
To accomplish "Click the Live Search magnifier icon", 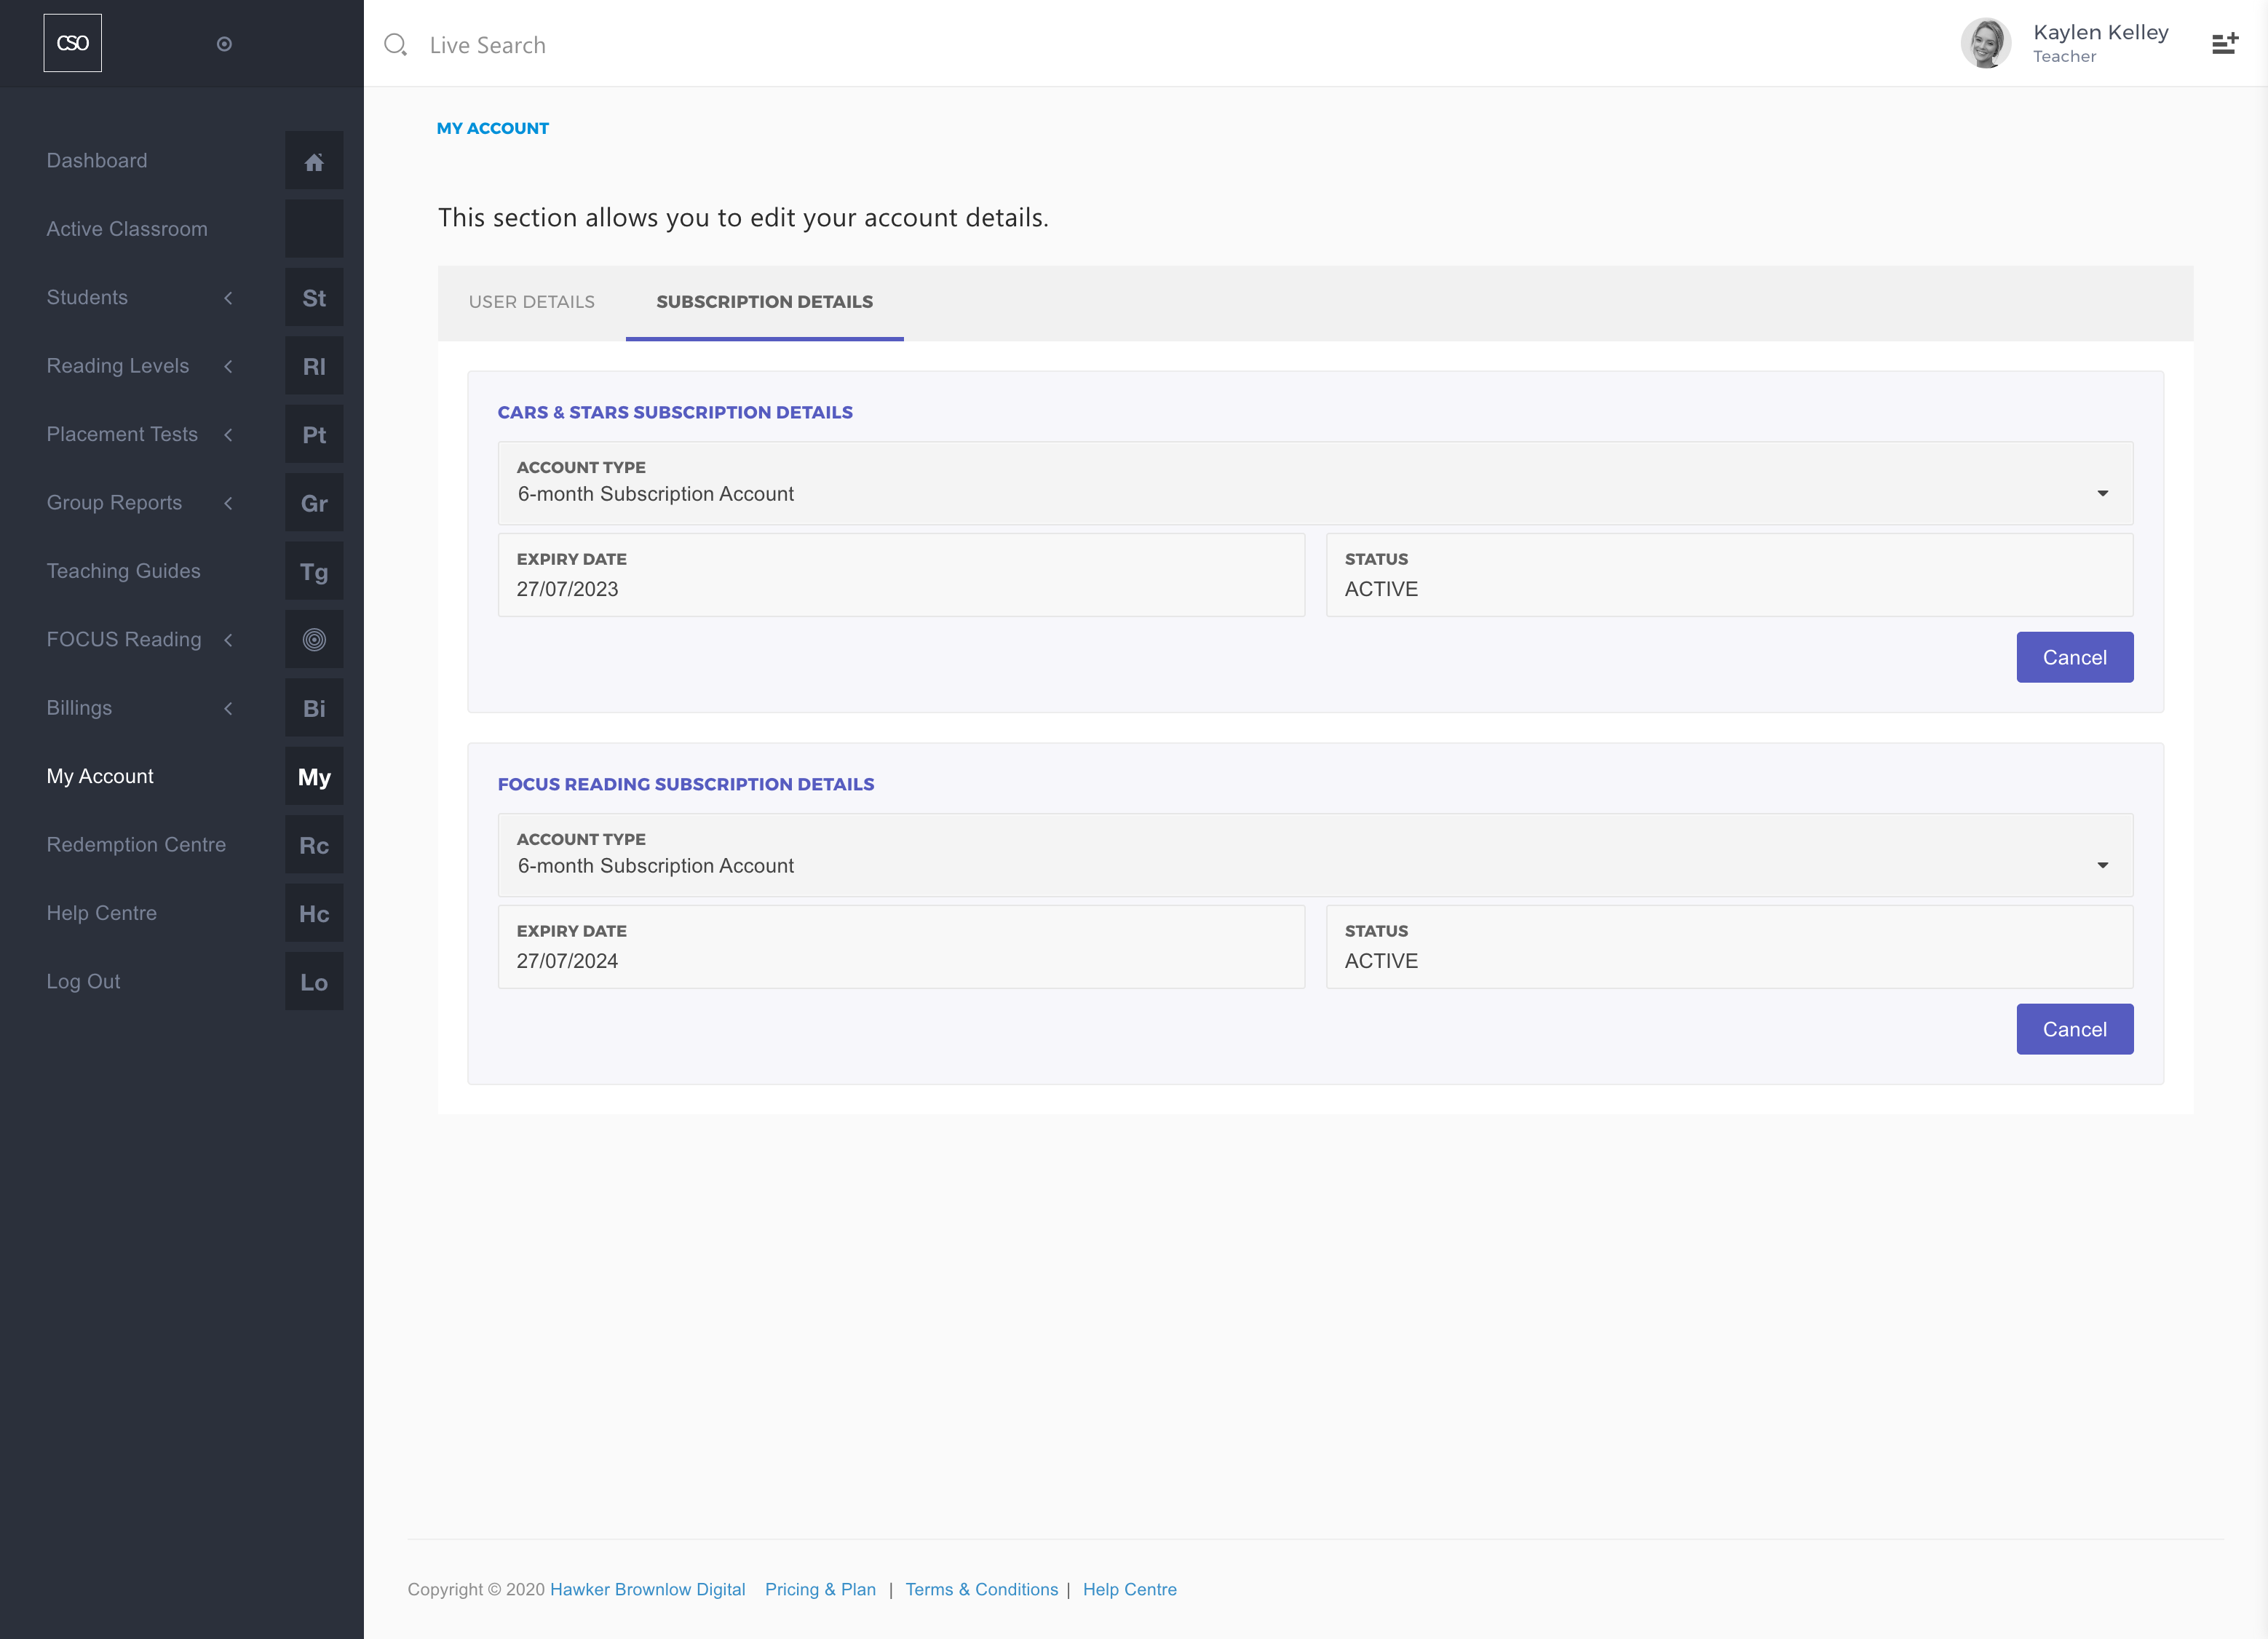I will 395,45.
